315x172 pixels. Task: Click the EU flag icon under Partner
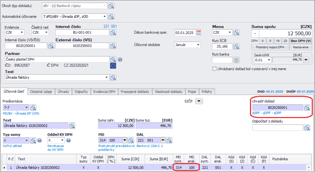click(113, 65)
